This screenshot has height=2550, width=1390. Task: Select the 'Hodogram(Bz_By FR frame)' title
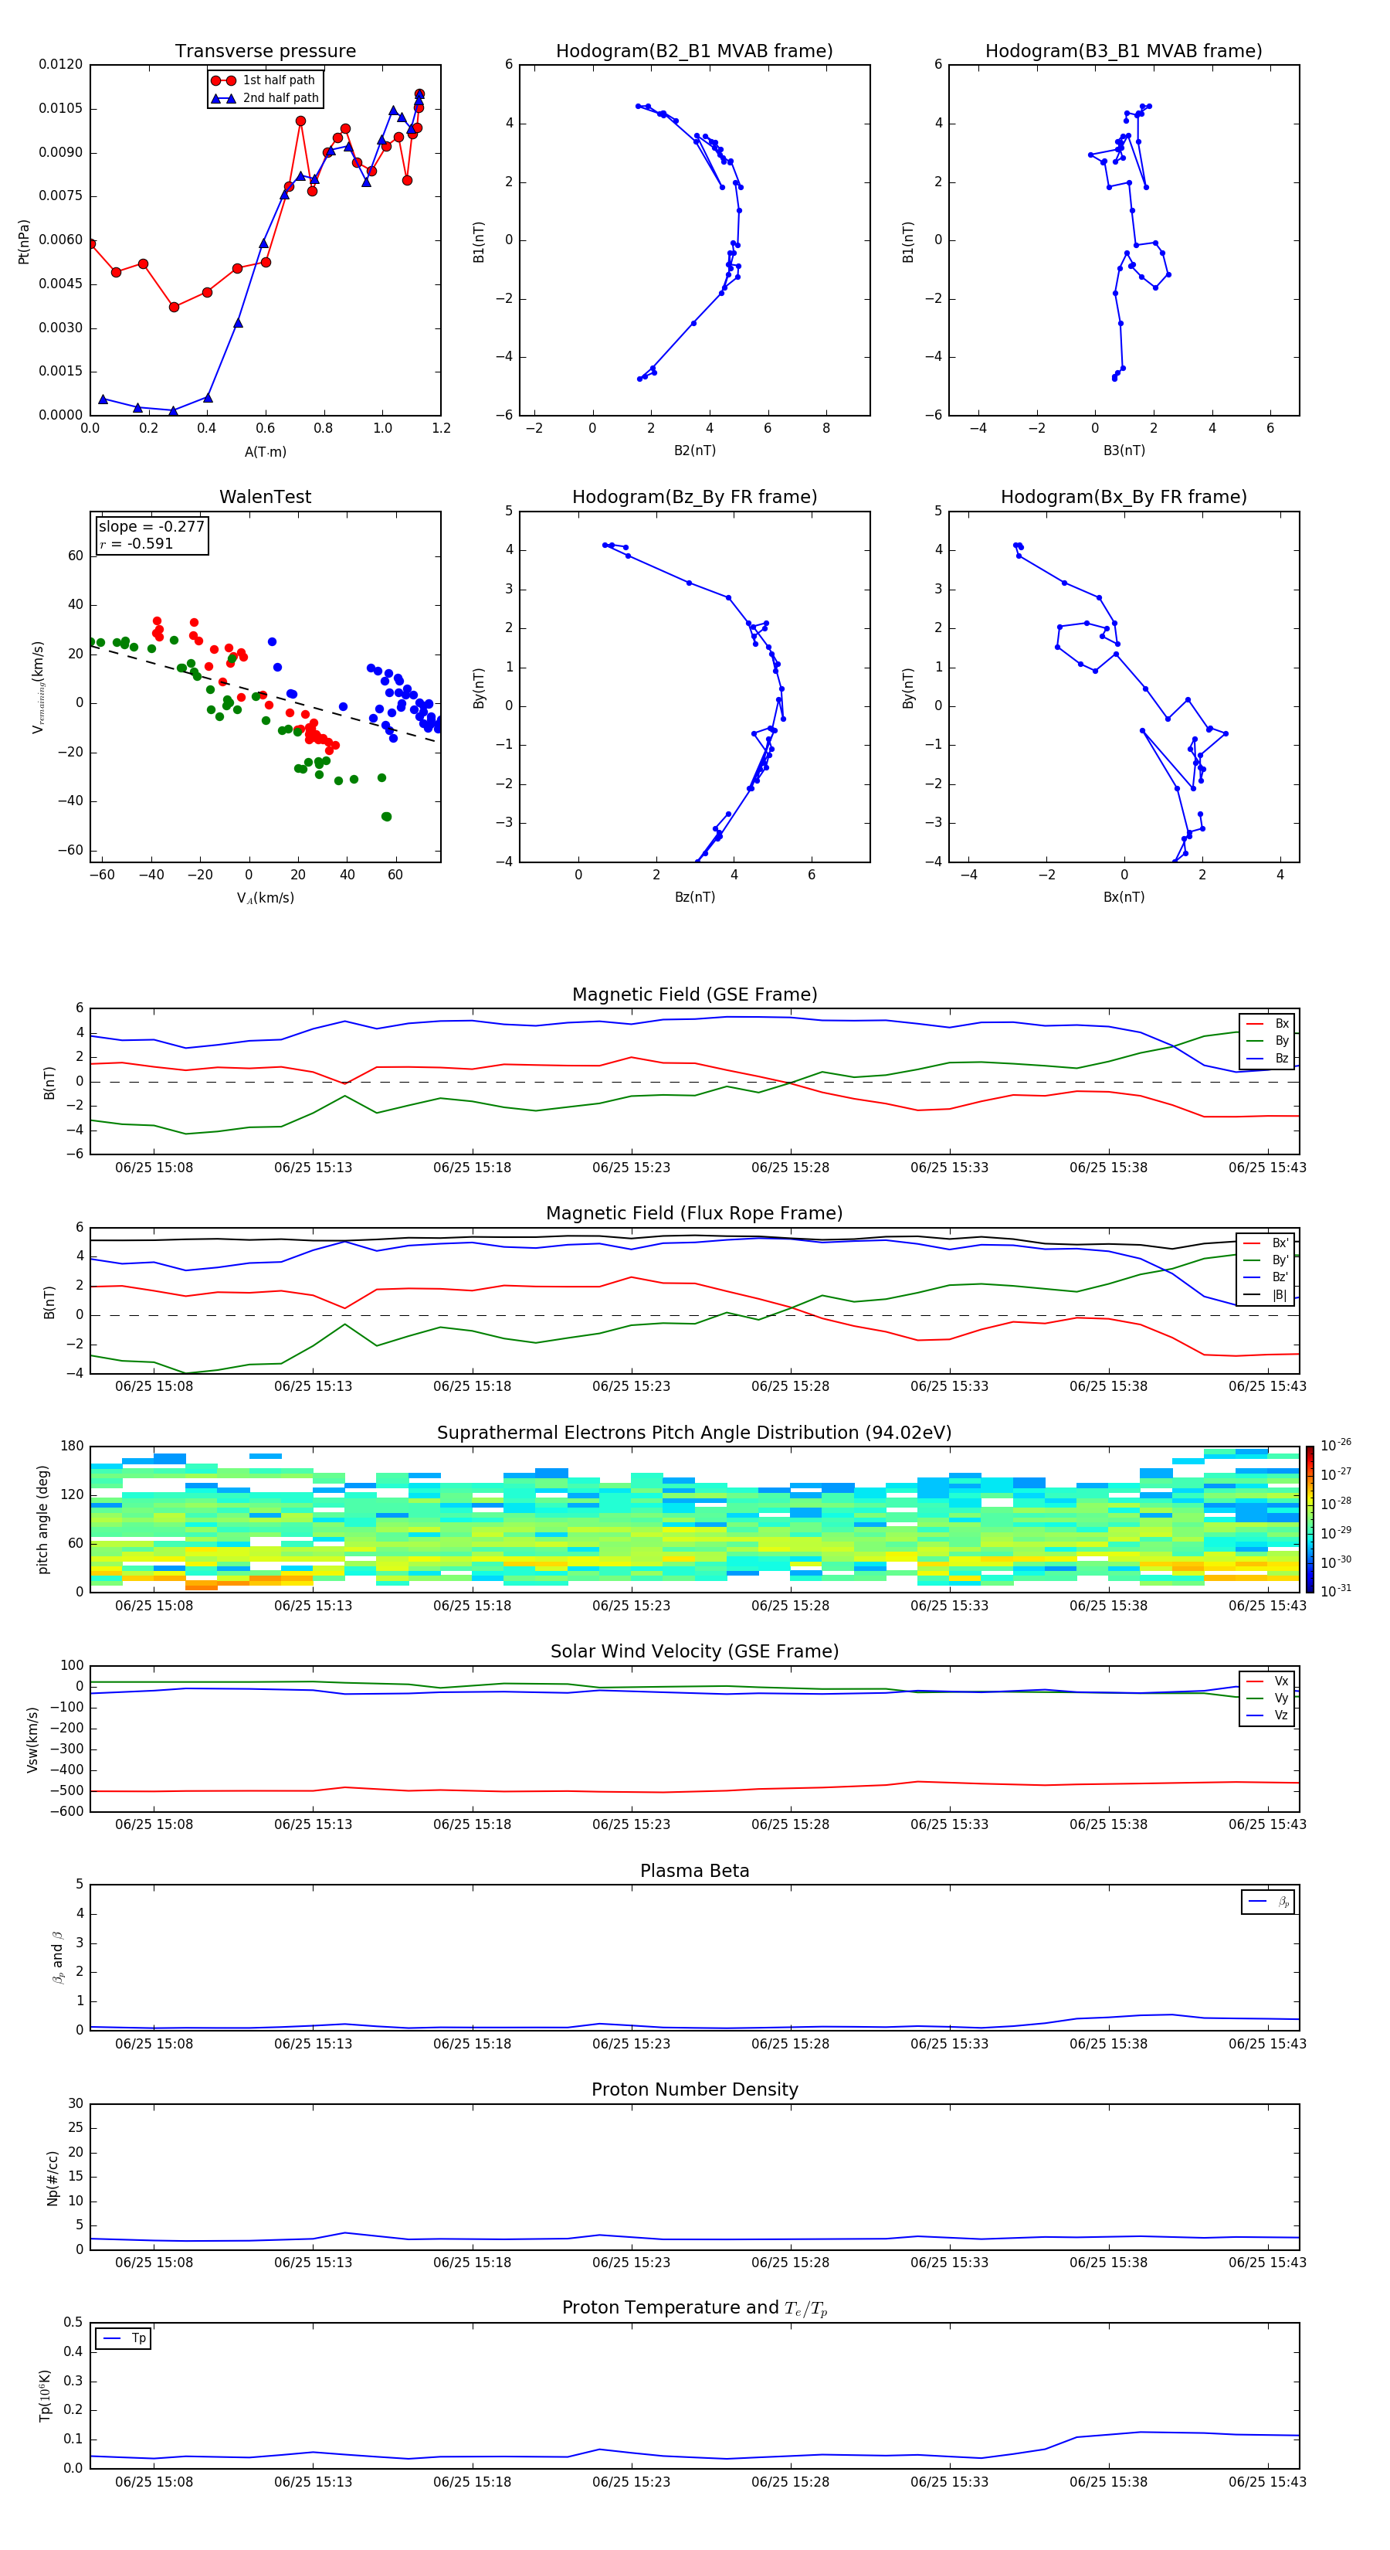(694, 497)
